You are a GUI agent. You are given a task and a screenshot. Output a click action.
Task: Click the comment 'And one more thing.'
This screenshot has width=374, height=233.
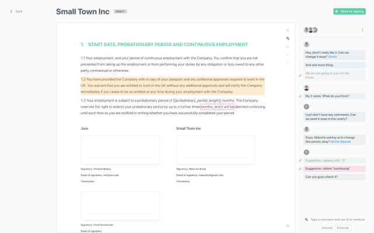334,65
